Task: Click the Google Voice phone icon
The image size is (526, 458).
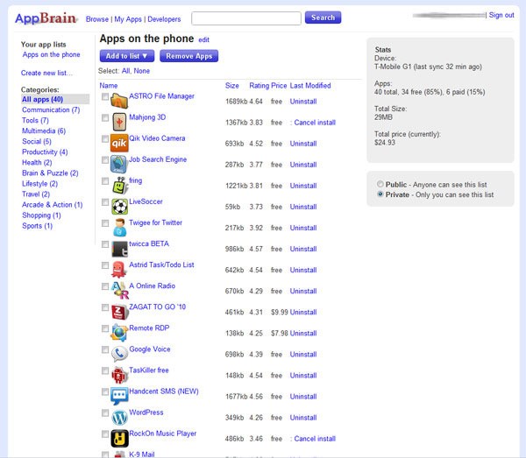Action: (x=119, y=354)
